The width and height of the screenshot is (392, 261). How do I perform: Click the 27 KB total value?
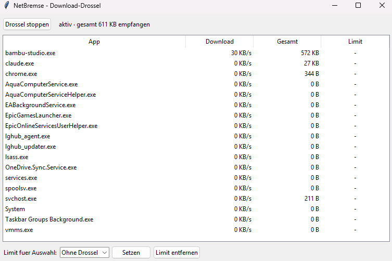coord(311,63)
